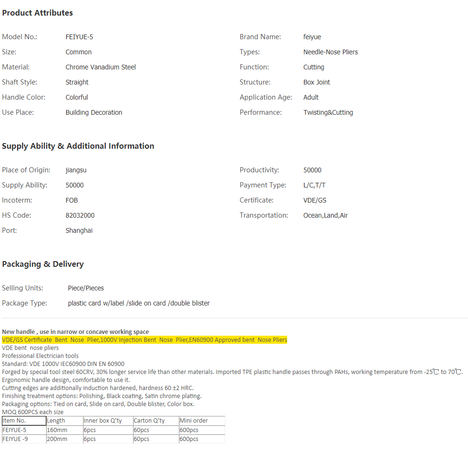Screen dimensions: 468x450
Task: Click the Packaging & Delivery heading
Action: click(43, 264)
